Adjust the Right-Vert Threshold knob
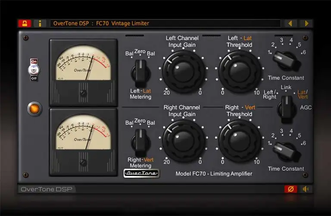Screen dimensions: 331x216 coord(239,141)
